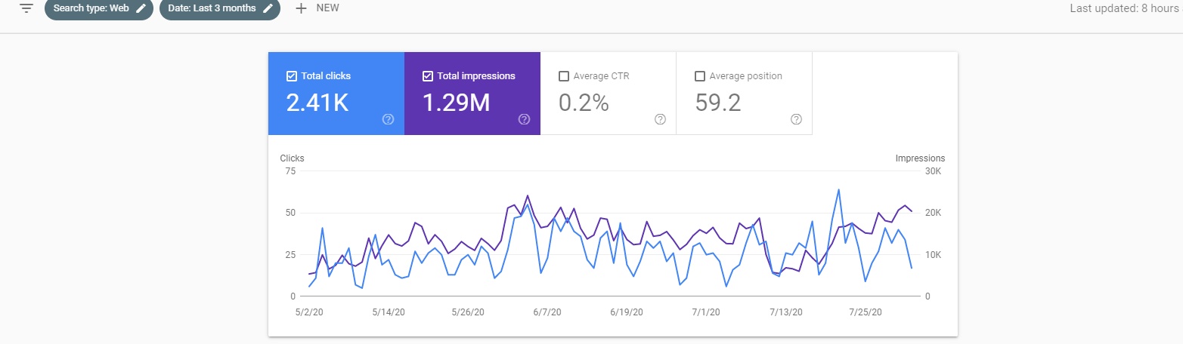Screen dimensions: 1183x344
Task: Enable the Average position checkbox
Action: point(699,76)
